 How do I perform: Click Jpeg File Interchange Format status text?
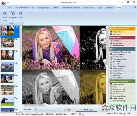click(29, 114)
